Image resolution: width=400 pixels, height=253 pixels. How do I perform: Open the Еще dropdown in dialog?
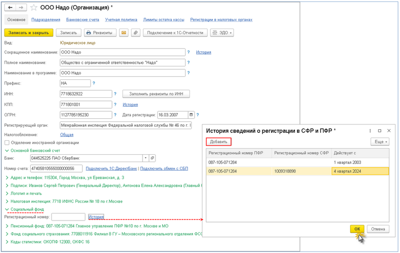[379, 142]
